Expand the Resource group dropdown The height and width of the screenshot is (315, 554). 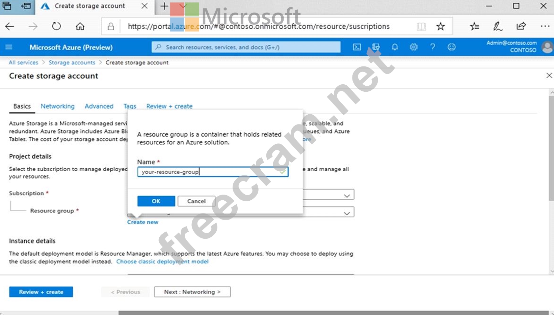point(347,213)
